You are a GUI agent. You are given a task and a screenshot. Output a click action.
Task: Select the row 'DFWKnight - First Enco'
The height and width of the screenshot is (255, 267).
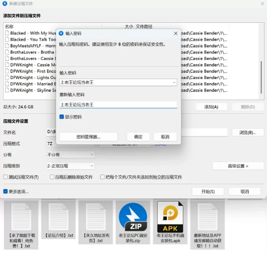pos(116,71)
